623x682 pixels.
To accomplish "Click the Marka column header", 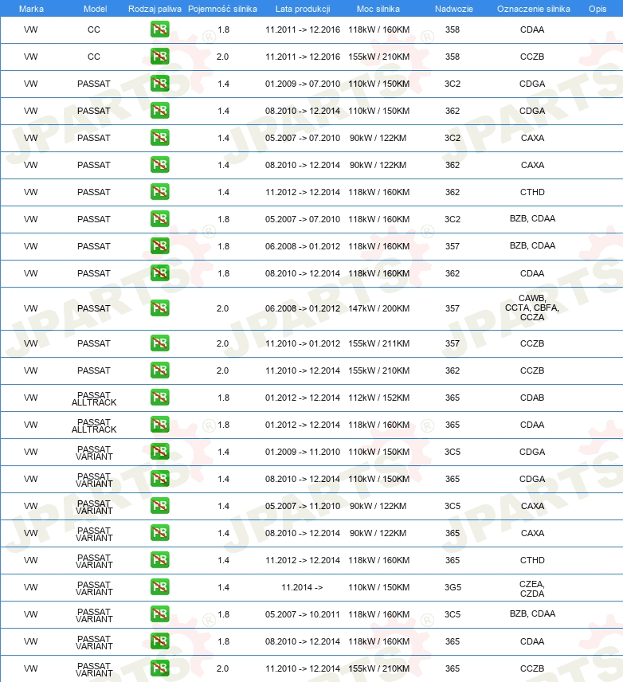I will (31, 9).
